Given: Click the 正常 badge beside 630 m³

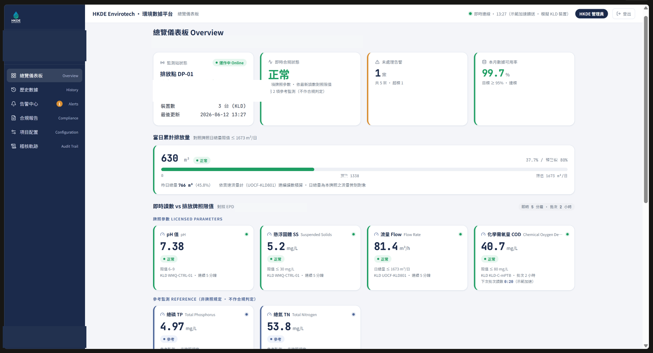Looking at the screenshot, I should pyautogui.click(x=202, y=161).
